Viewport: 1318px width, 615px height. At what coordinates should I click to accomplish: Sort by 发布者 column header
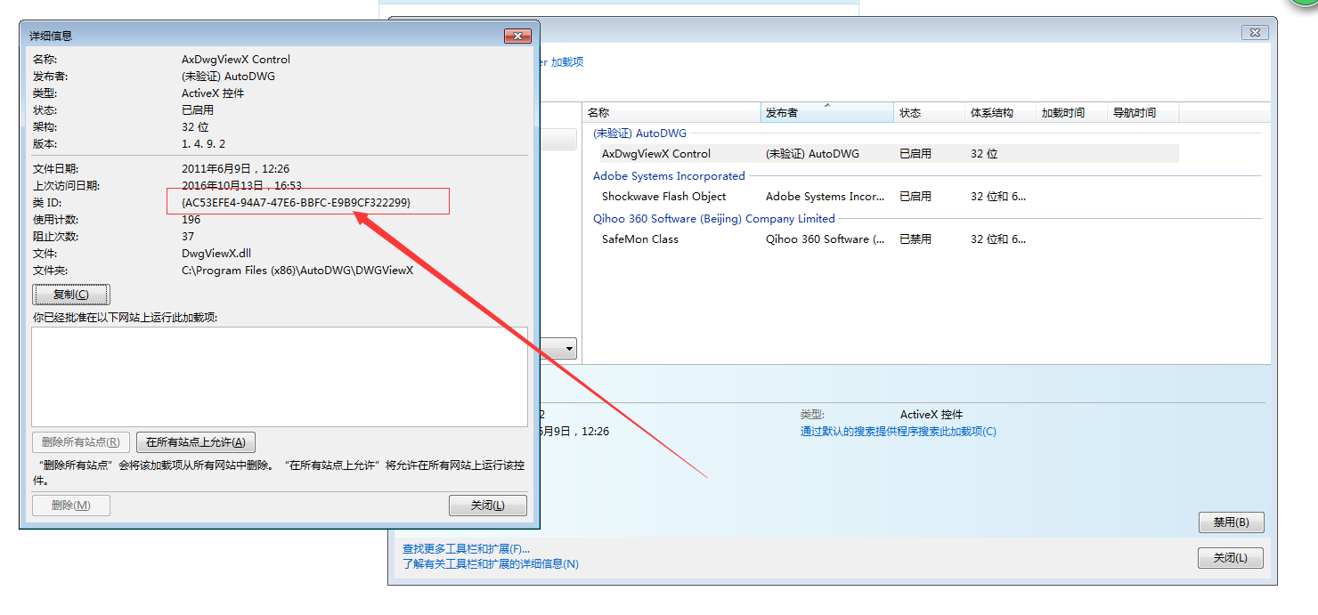pos(827,113)
